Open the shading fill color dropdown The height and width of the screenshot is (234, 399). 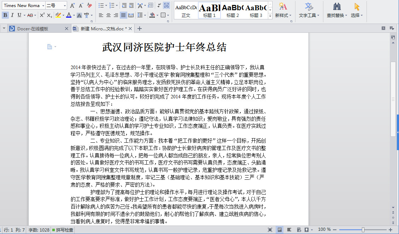tap(157, 15)
